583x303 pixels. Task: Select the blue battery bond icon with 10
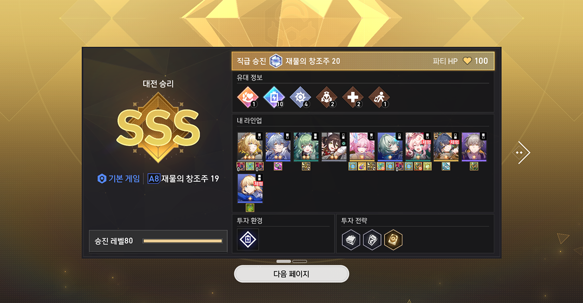[273, 97]
